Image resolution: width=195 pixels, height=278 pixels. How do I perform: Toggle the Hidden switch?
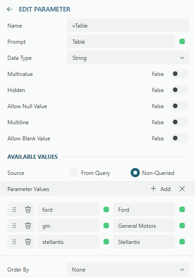[179, 90]
